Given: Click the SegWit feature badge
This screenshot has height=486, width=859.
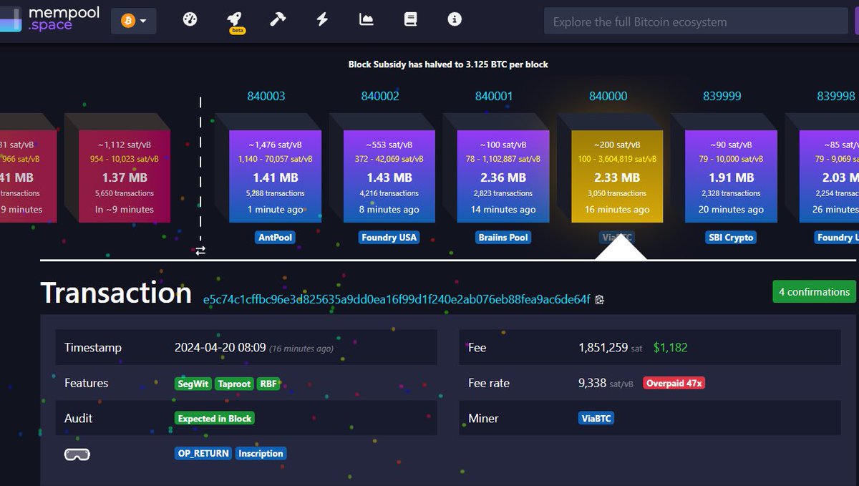Looking at the screenshot, I should (193, 384).
